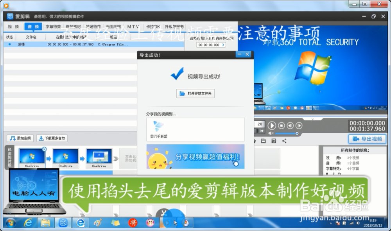This screenshot has width=391, height=231.
Task: Open the 升级与服务 tab
Action: point(174,27)
